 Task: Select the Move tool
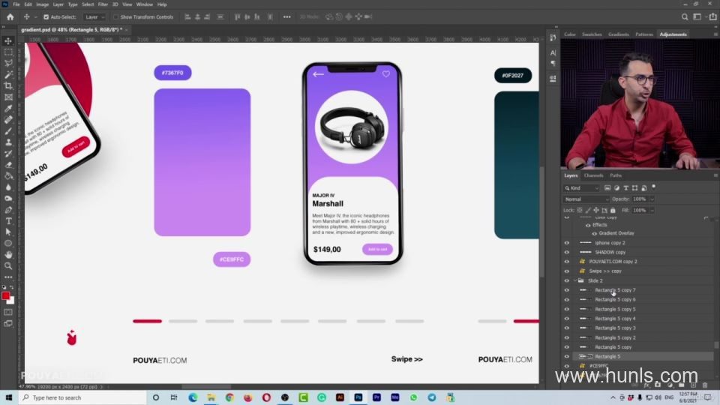click(x=8, y=40)
